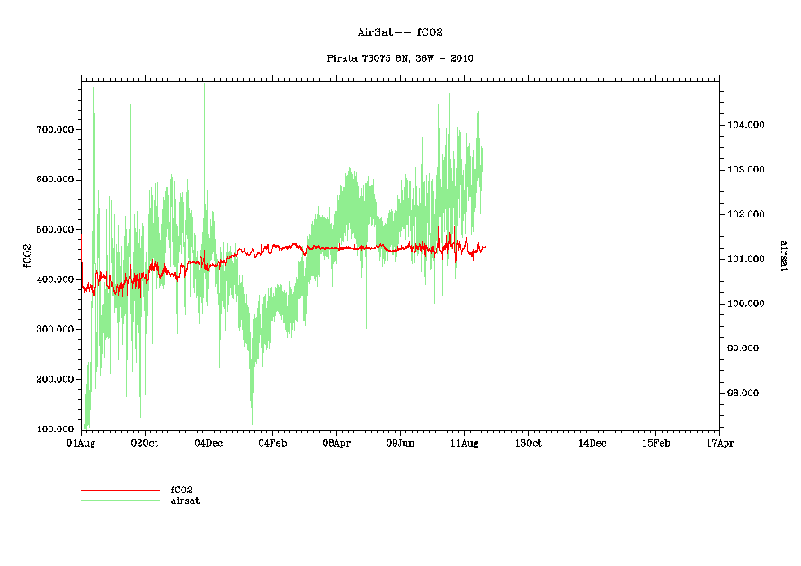The width and height of the screenshot is (801, 566).
Task: Pick the 01Aug date on the x-axis
Action: pos(82,443)
